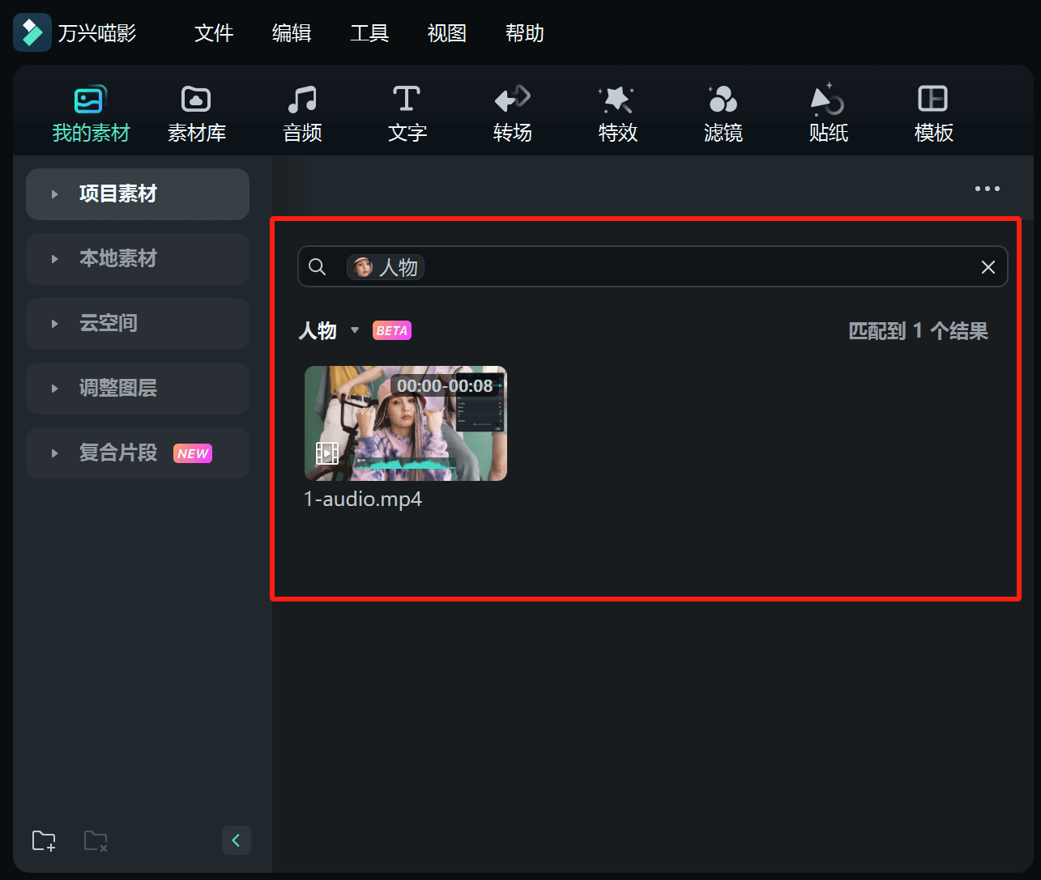Click the 00:00-00:08 time range label

click(x=445, y=386)
